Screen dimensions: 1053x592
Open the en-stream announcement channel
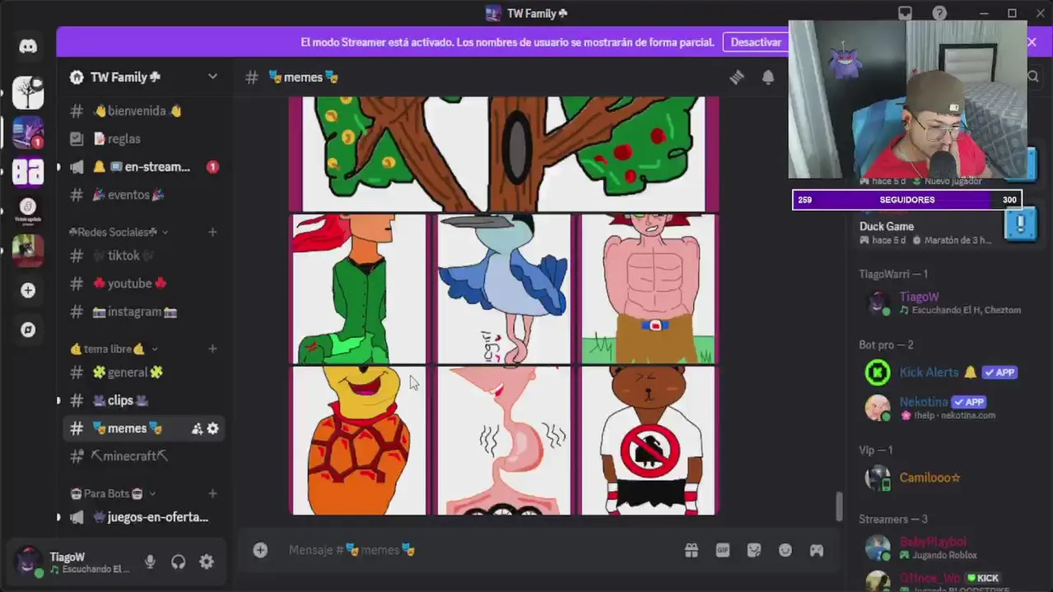(143, 167)
